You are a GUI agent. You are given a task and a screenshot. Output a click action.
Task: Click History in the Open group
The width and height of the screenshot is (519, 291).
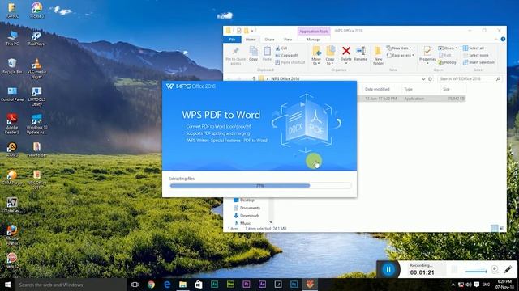point(448,62)
